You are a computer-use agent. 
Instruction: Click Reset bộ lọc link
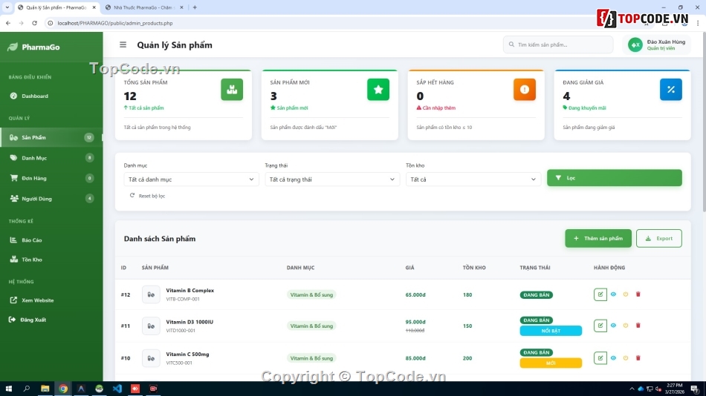coord(148,196)
